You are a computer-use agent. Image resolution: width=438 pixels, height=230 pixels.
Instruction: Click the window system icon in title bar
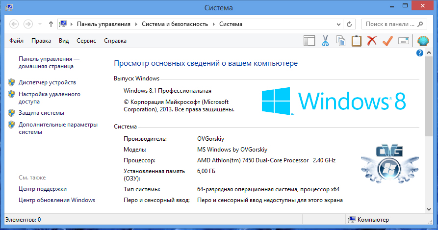(x=9, y=7)
